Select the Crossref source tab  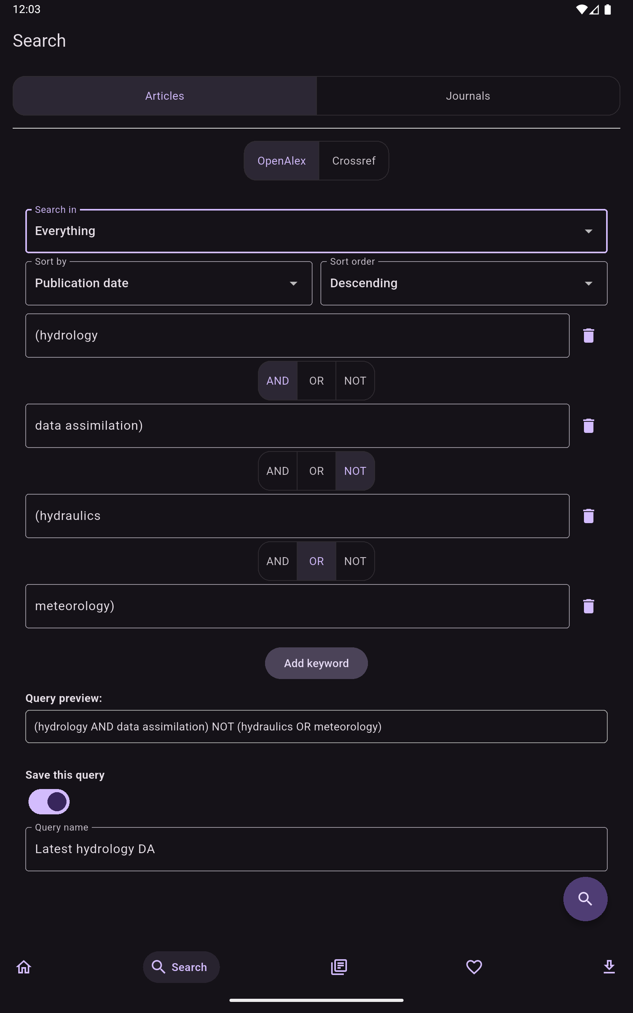coord(354,161)
